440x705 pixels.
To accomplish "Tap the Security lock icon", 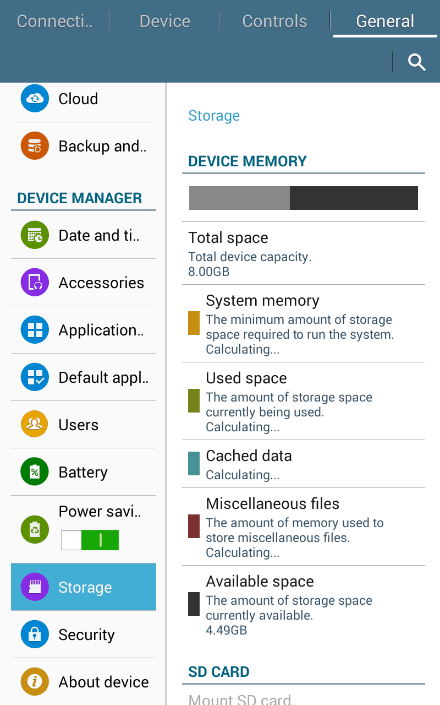I will [35, 634].
